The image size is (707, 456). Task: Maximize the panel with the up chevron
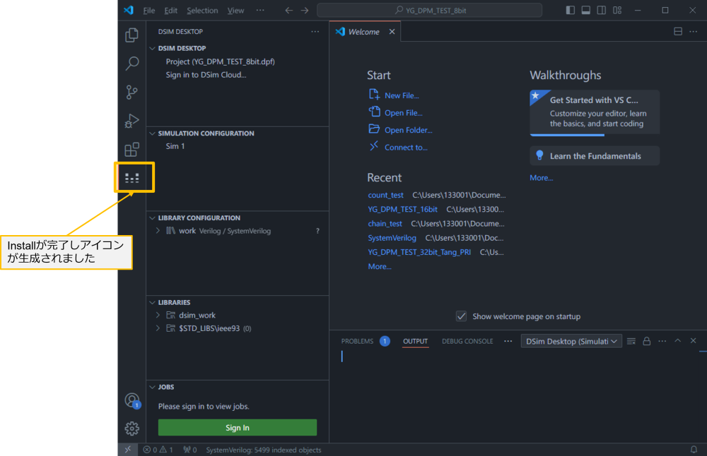[x=678, y=341]
